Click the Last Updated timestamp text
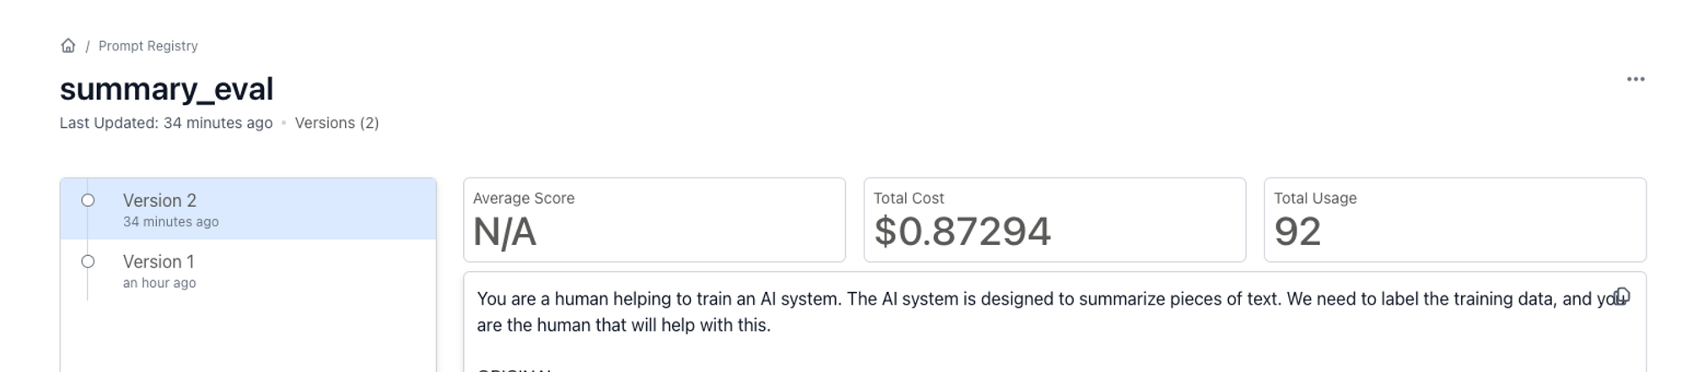The image size is (1687, 372). point(166,123)
